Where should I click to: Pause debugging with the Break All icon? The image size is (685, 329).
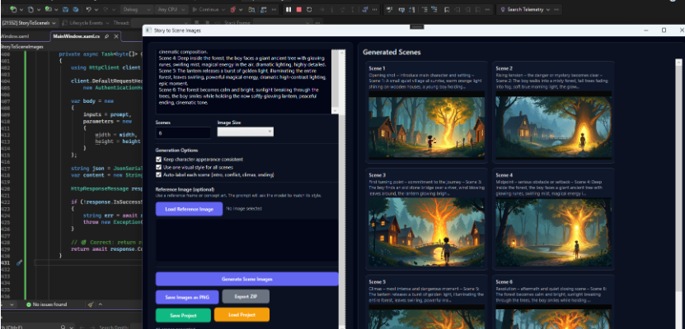click(288, 9)
